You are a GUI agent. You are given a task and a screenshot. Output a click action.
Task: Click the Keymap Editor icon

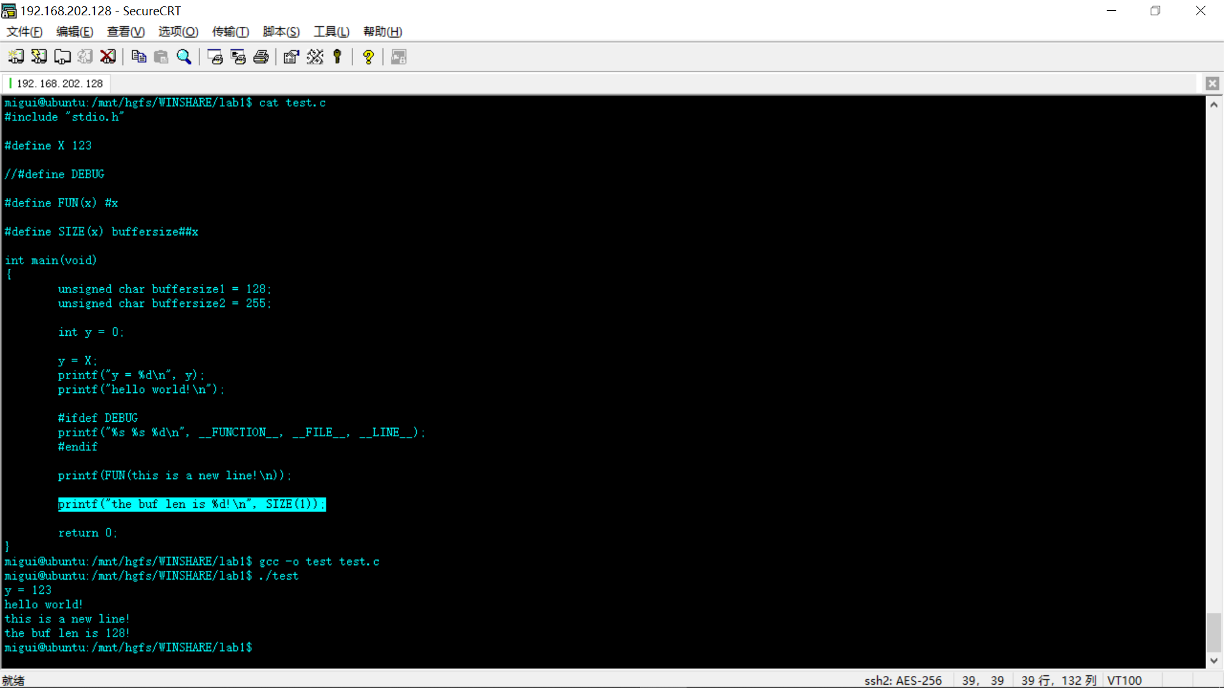[315, 57]
